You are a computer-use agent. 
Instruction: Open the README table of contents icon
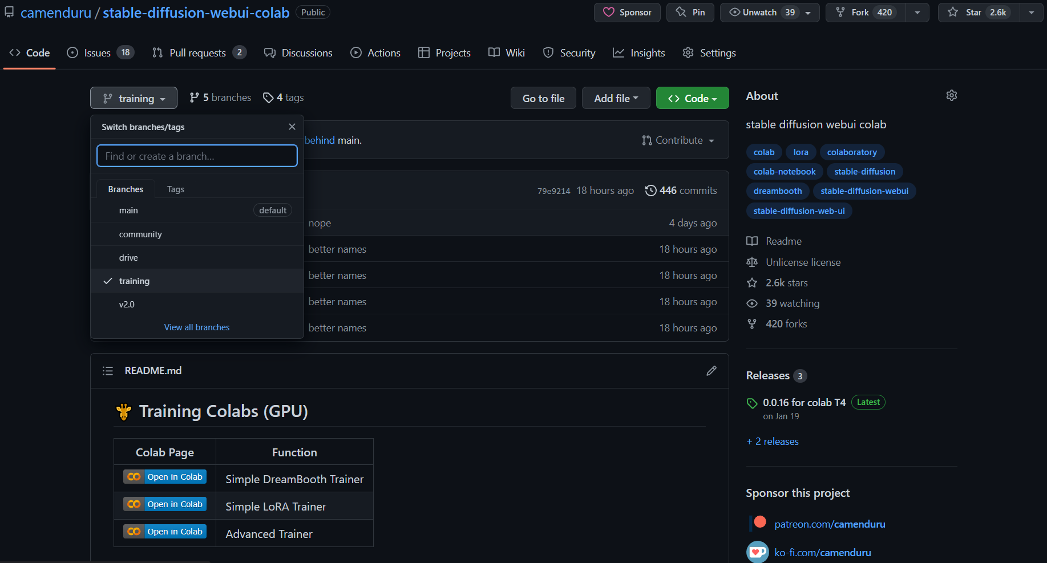[x=108, y=371]
